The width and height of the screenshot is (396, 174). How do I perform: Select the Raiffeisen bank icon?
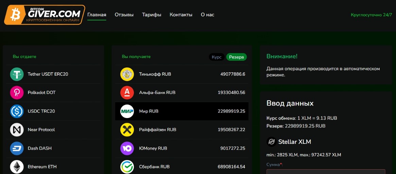(x=127, y=130)
